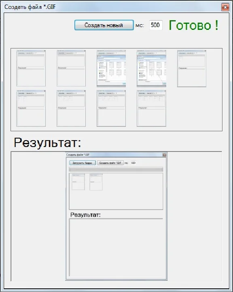Click the small 500 field inside preview
This screenshot has width=233, height=292.
point(133,163)
